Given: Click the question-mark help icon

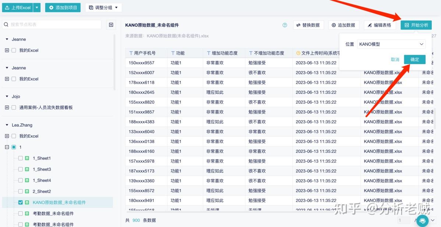Looking at the screenshot, I should pos(285,25).
